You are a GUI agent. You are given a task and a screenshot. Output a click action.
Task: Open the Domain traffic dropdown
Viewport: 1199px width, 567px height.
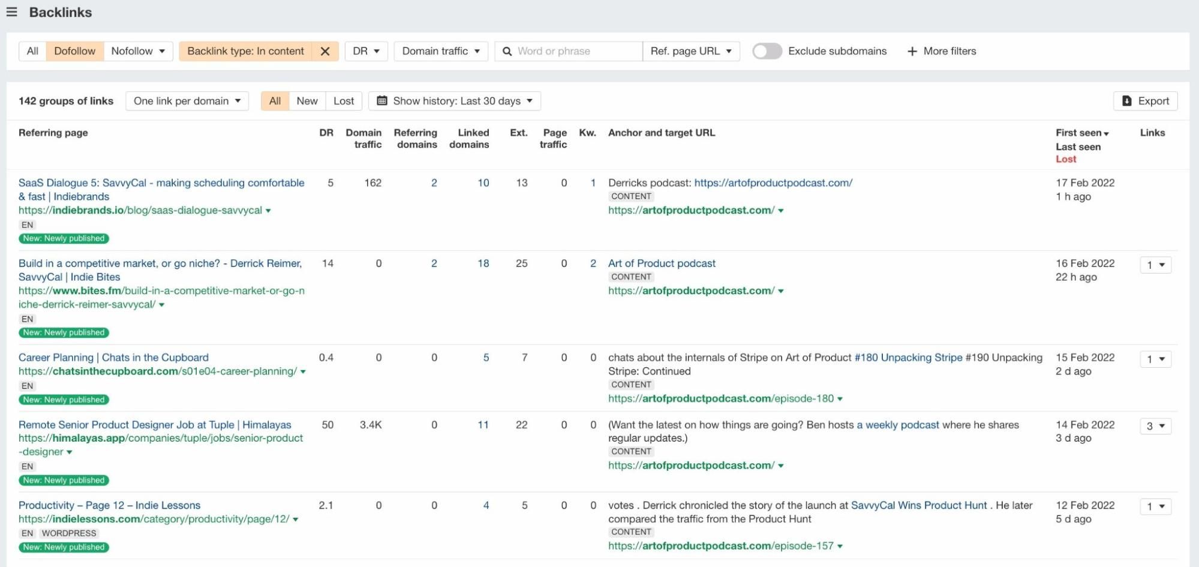(x=440, y=52)
